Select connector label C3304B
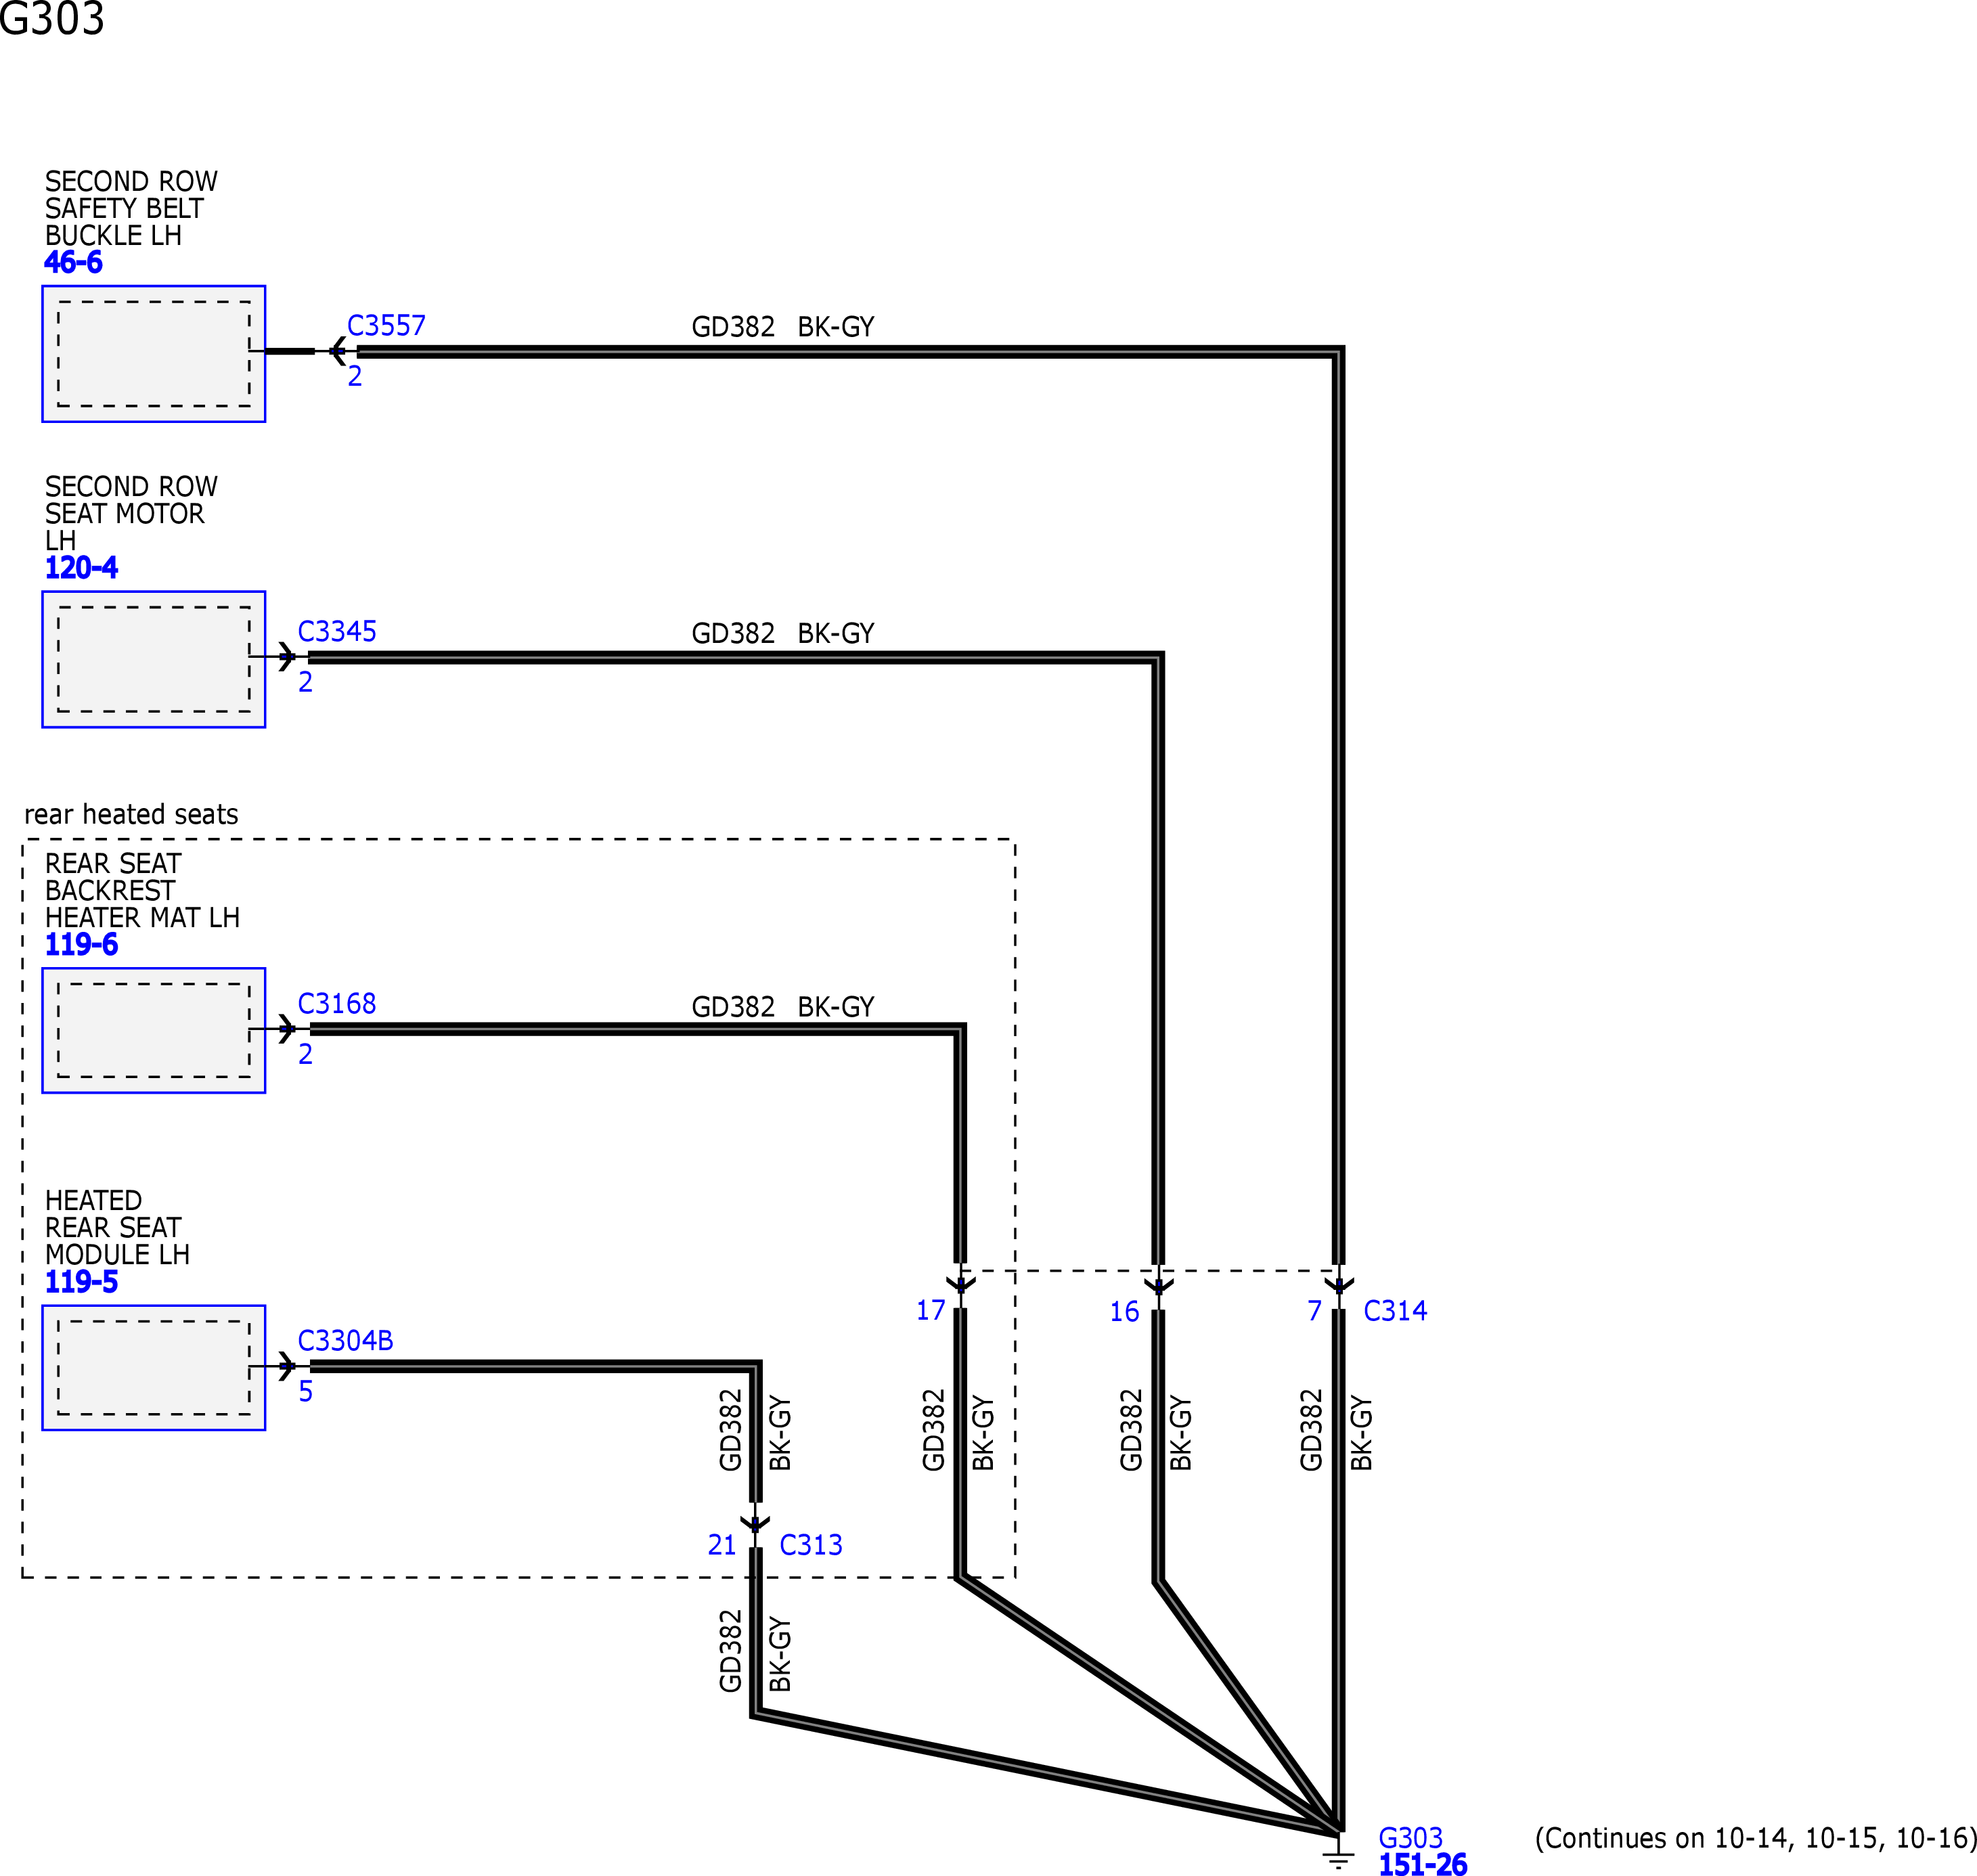This screenshot has height=1876, width=1977. point(345,1341)
